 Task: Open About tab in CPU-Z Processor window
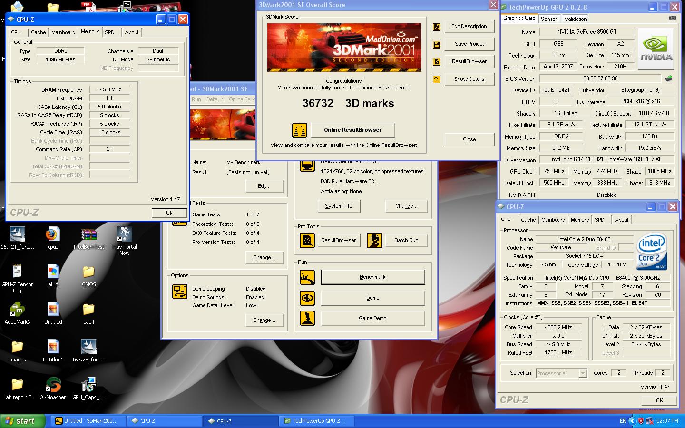[622, 220]
